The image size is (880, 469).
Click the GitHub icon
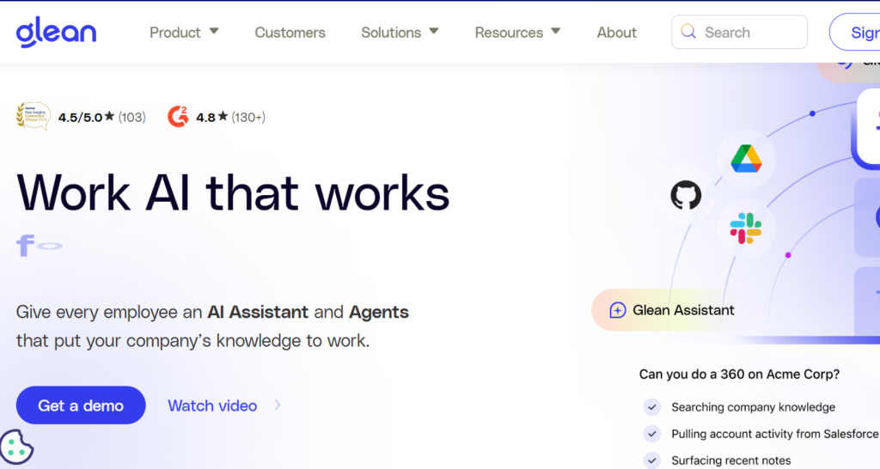pos(686,195)
